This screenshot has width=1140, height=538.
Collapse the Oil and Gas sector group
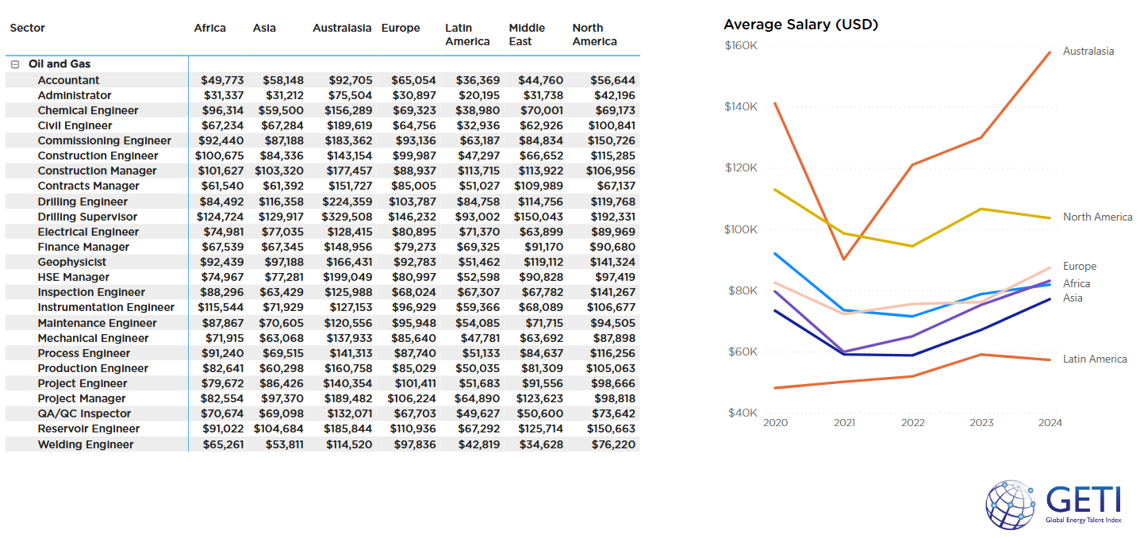tap(13, 64)
